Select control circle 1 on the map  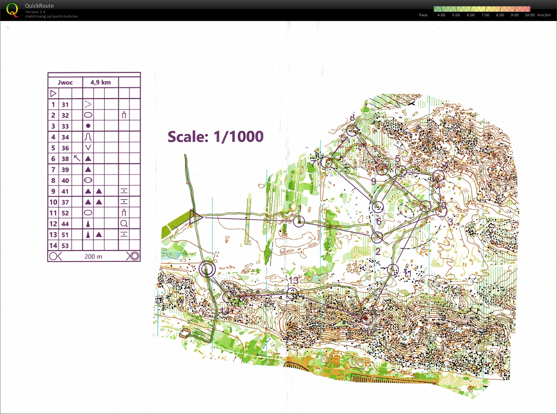299,221
